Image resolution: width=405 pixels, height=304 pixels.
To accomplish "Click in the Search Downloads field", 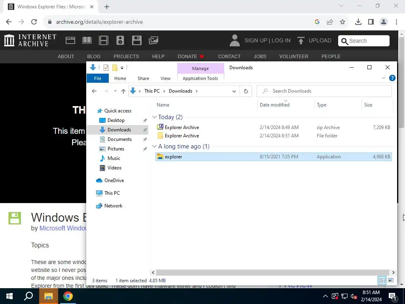I will coord(324,91).
